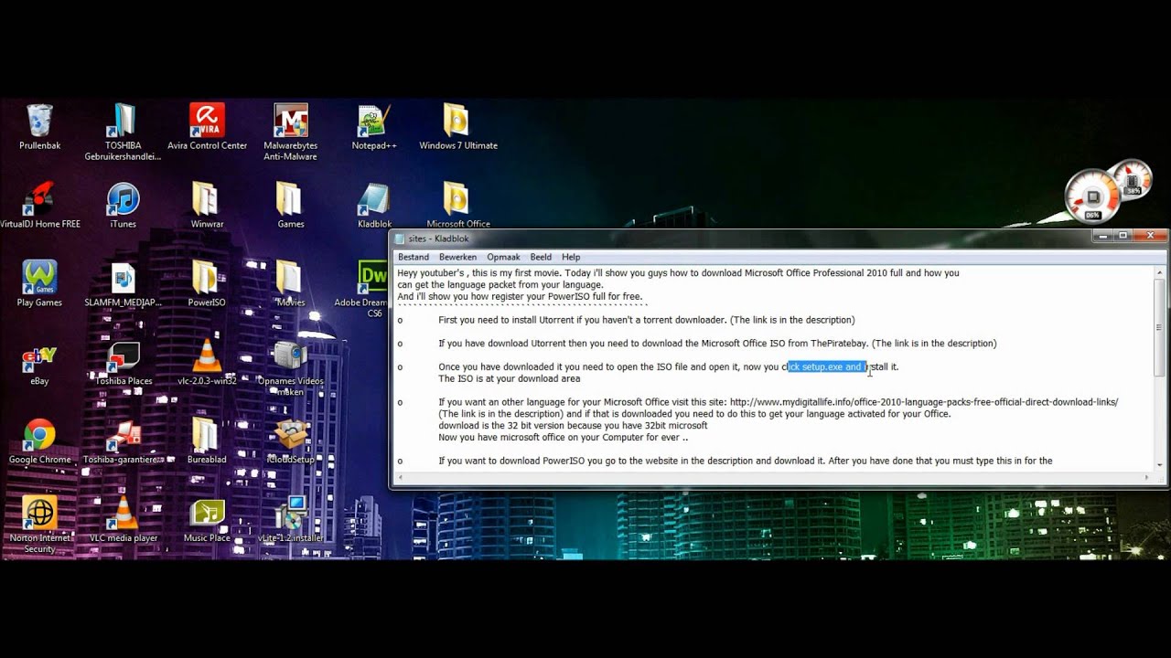Launch VirtualDJ Home FREE

point(39,206)
